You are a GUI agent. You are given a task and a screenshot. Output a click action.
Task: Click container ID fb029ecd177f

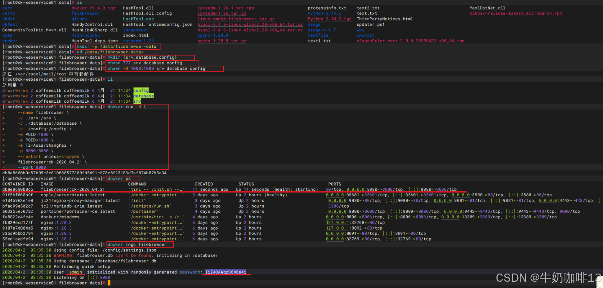click(18, 222)
